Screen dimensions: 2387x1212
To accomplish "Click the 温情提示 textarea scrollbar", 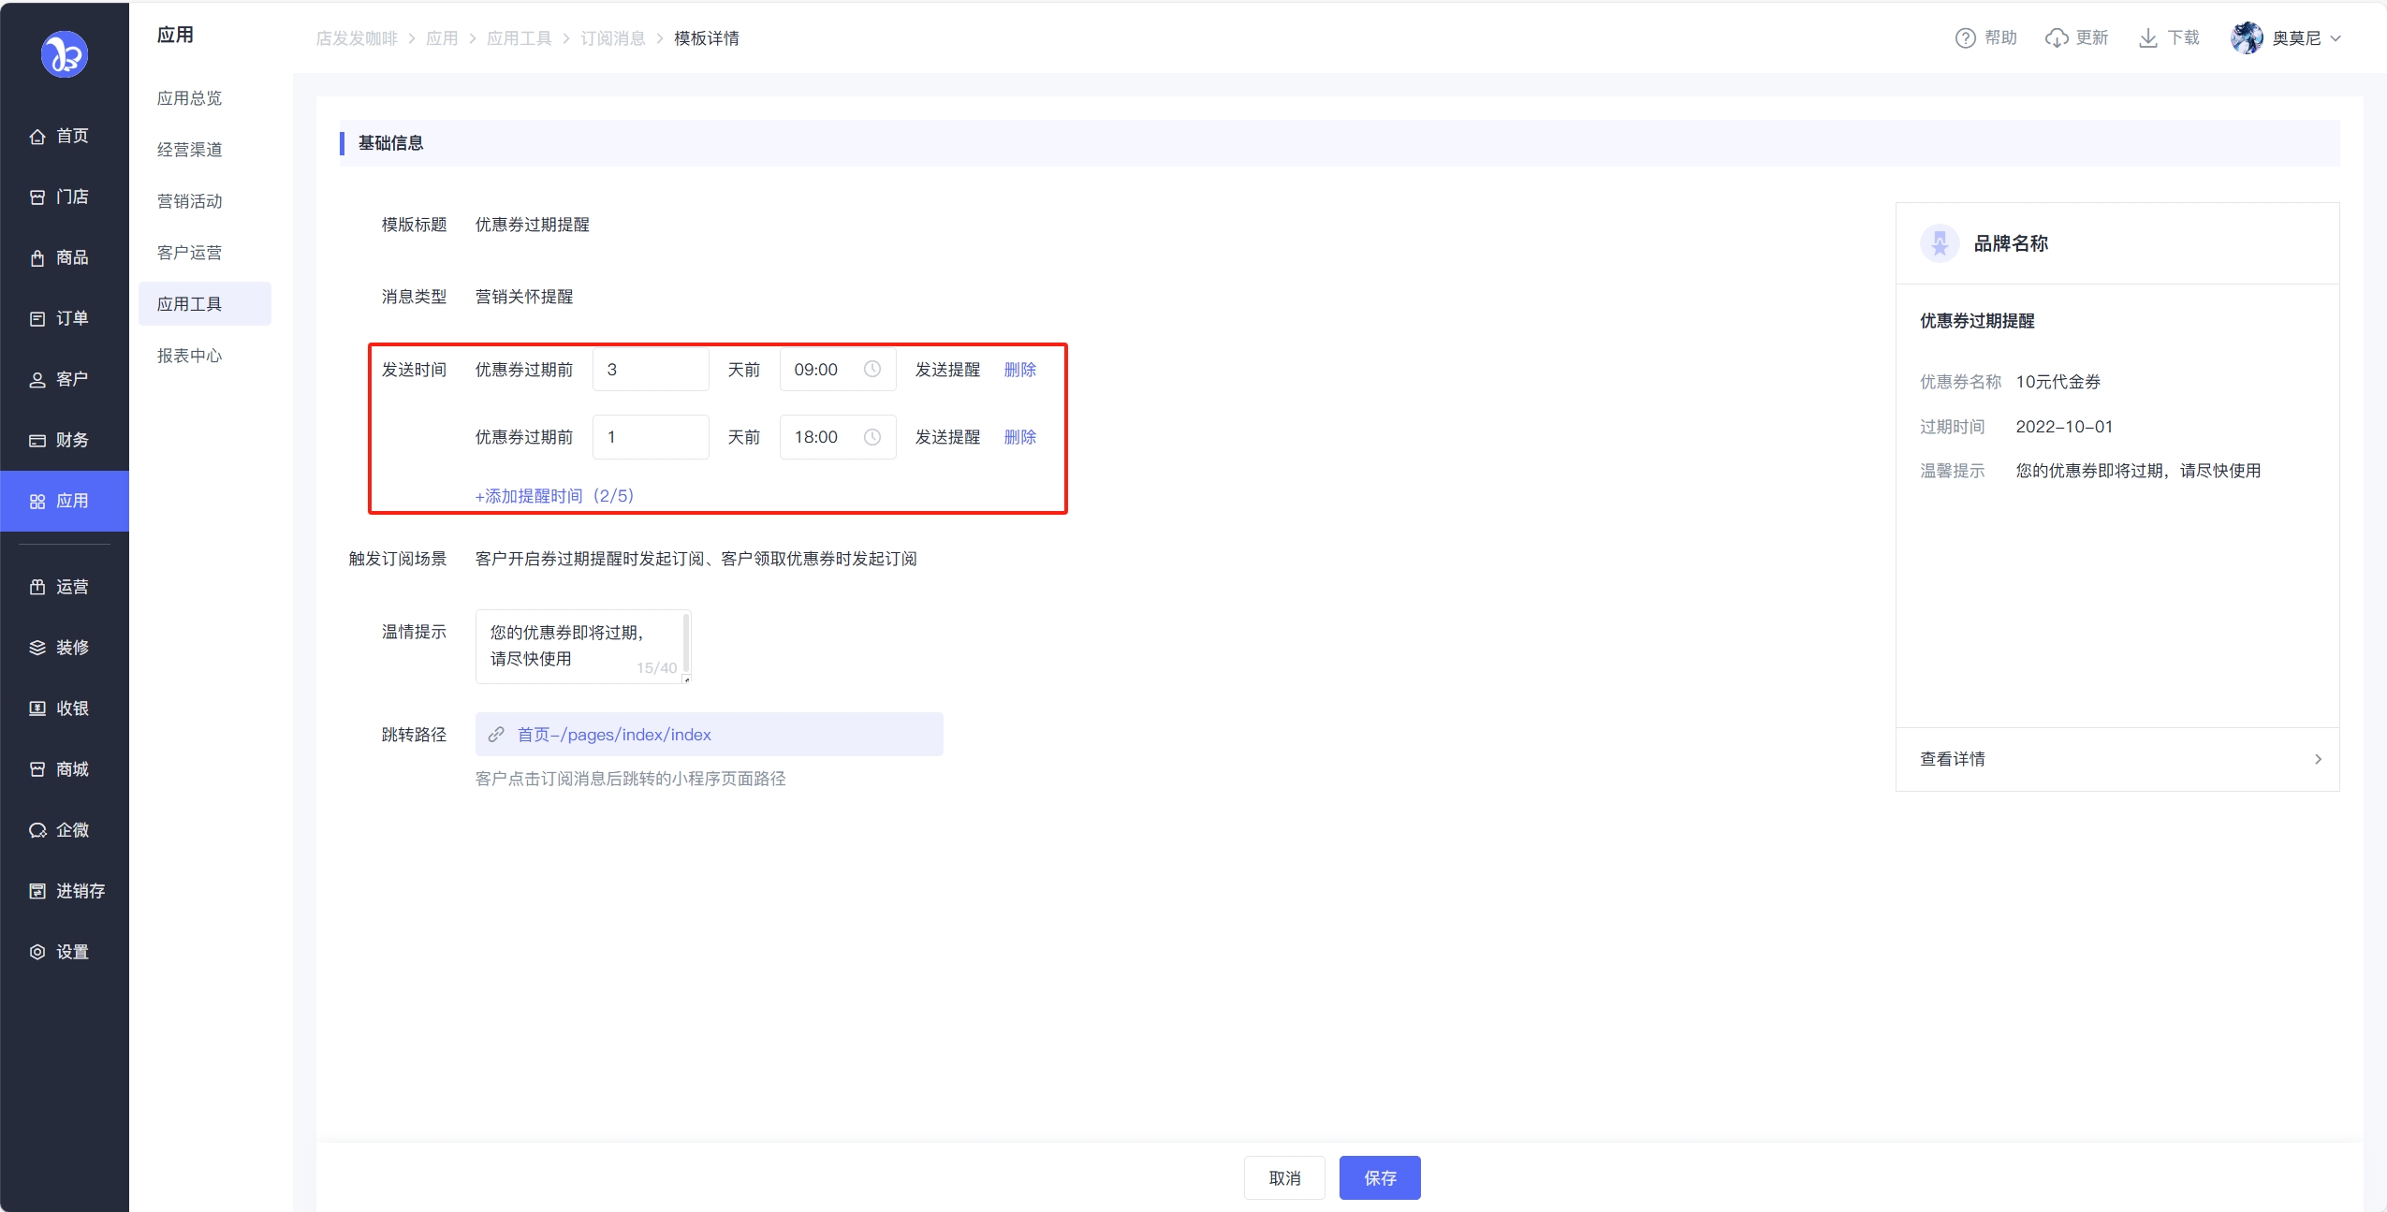I will pos(686,643).
